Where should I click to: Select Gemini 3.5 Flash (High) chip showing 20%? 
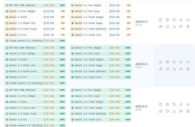point(101,17)
